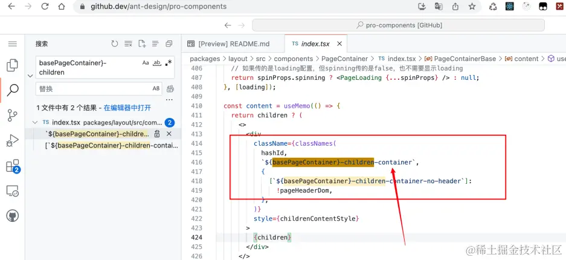Click the browser back button
This screenshot has width=566, height=260.
click(x=11, y=7)
